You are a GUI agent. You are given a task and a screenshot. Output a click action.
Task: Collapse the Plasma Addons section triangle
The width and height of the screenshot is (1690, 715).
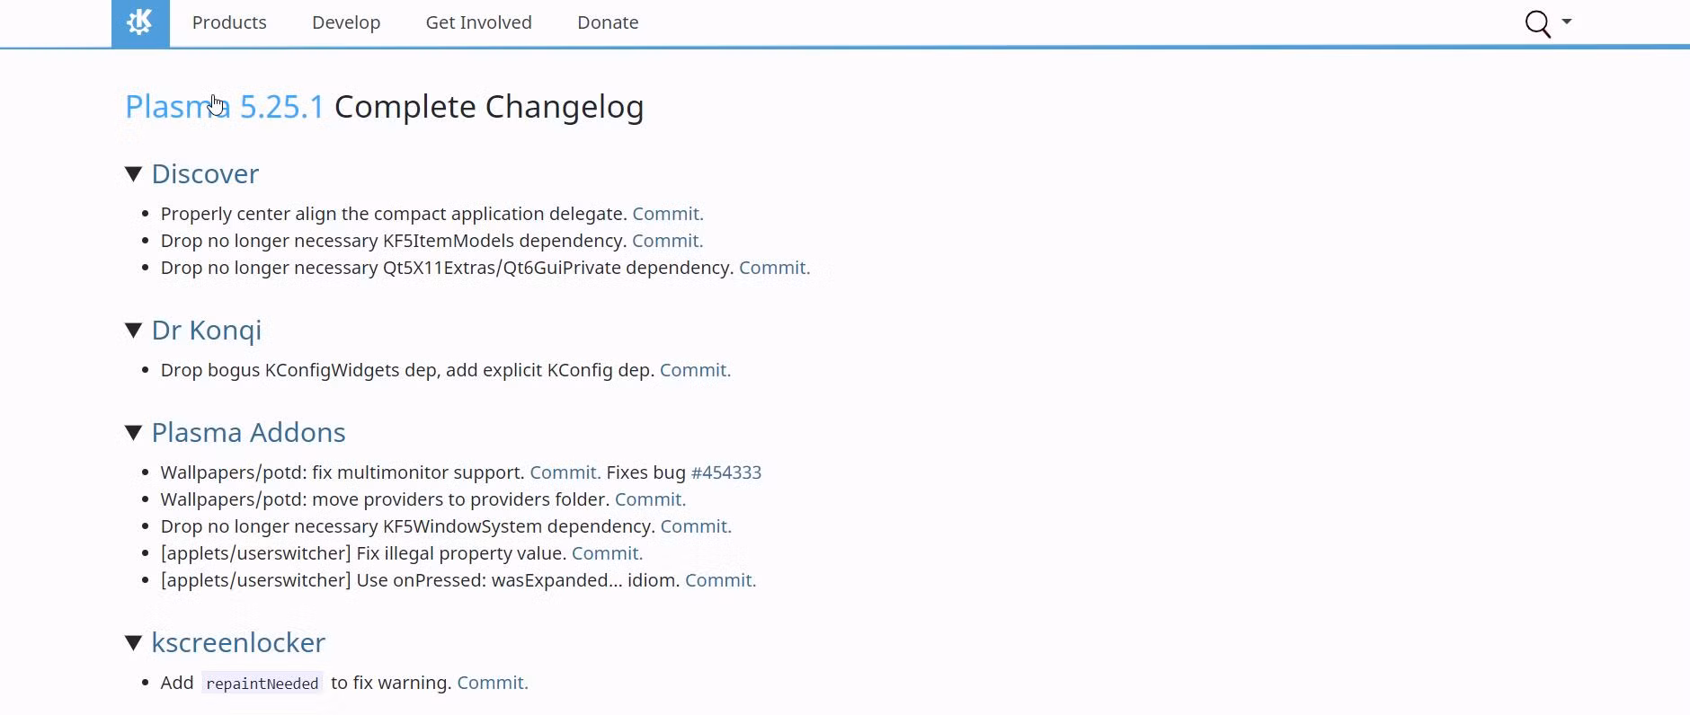[134, 433]
